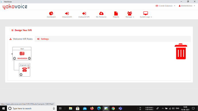Open the Outbound IVR section

tap(84, 15)
